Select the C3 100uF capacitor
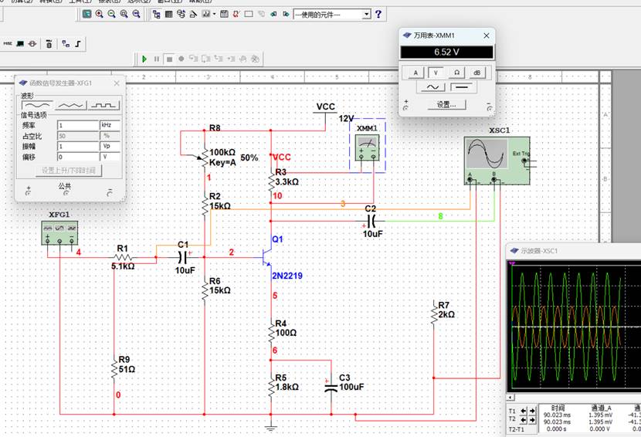Image resolution: width=641 pixels, height=437 pixels. point(331,386)
